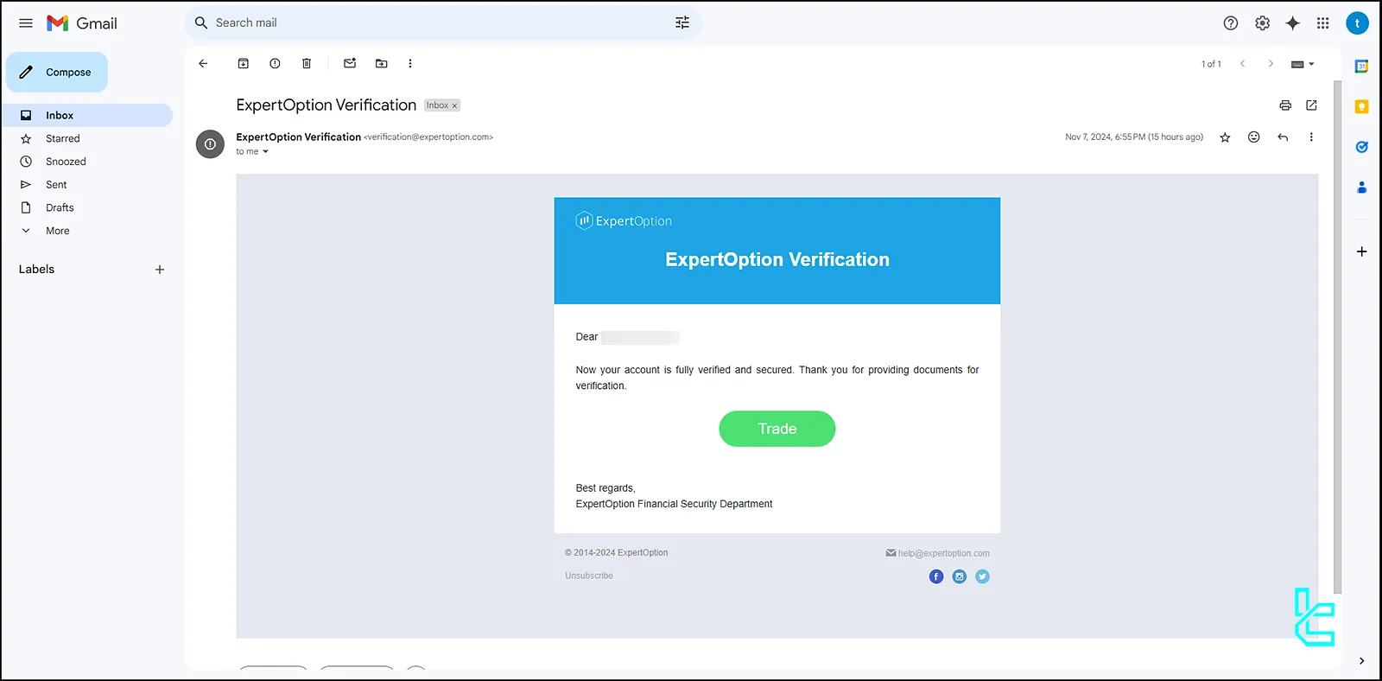
Task: Open the search options filter icon
Action: coord(682,22)
